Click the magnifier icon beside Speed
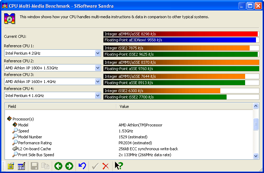This screenshot has width=264, height=173. (15, 131)
